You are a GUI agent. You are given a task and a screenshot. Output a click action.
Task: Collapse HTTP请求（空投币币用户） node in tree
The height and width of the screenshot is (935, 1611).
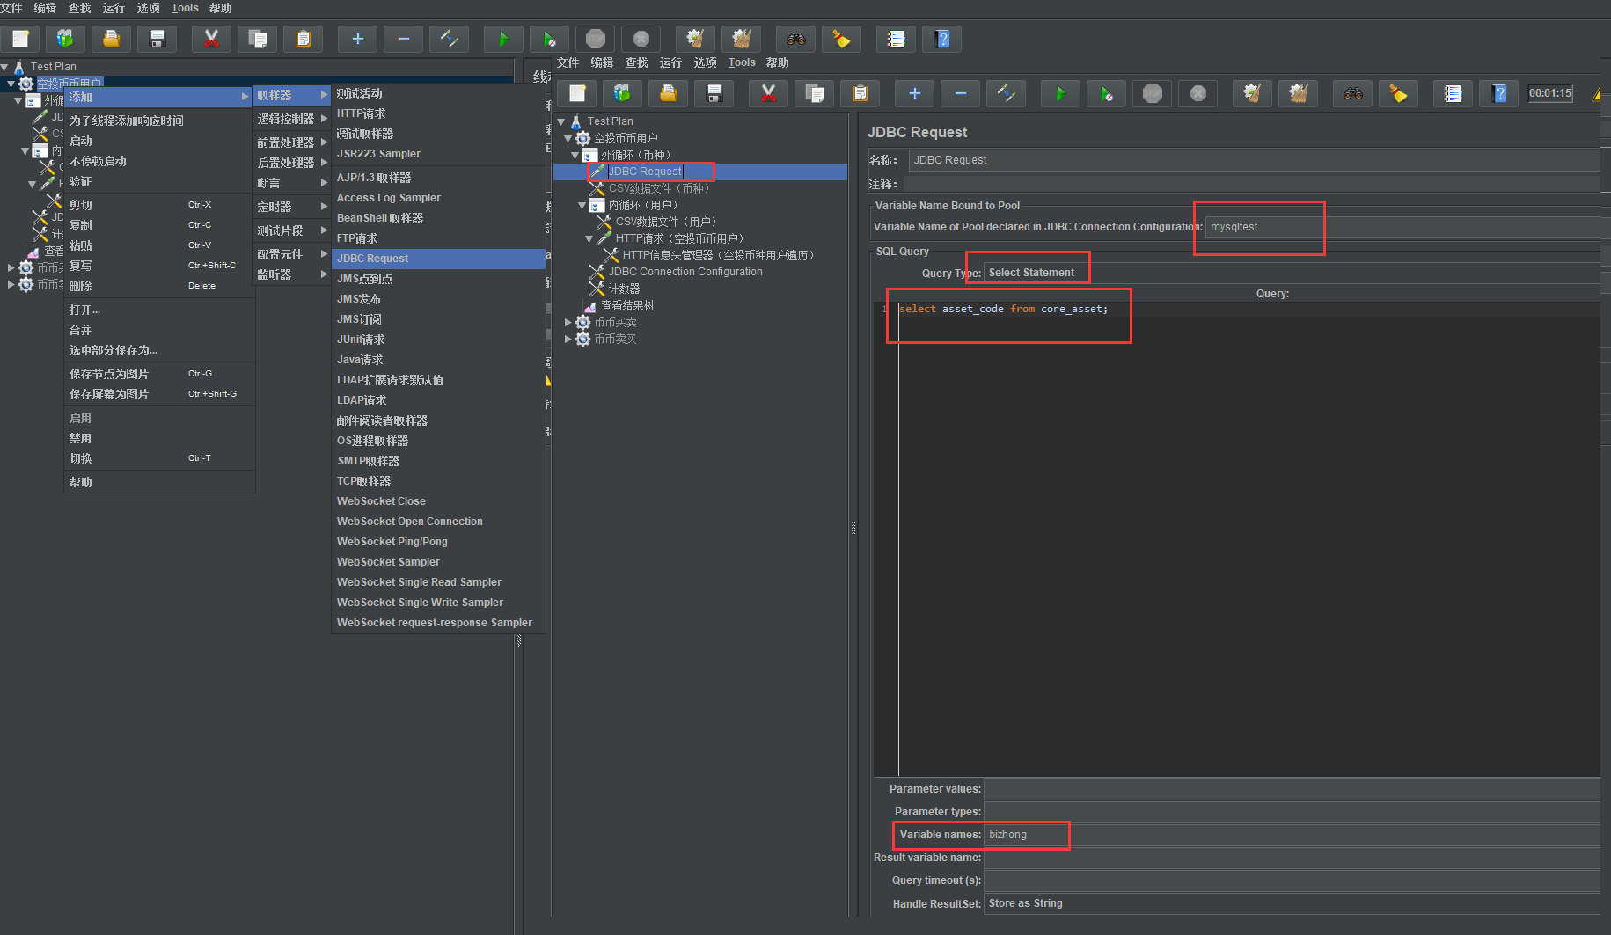click(x=589, y=238)
